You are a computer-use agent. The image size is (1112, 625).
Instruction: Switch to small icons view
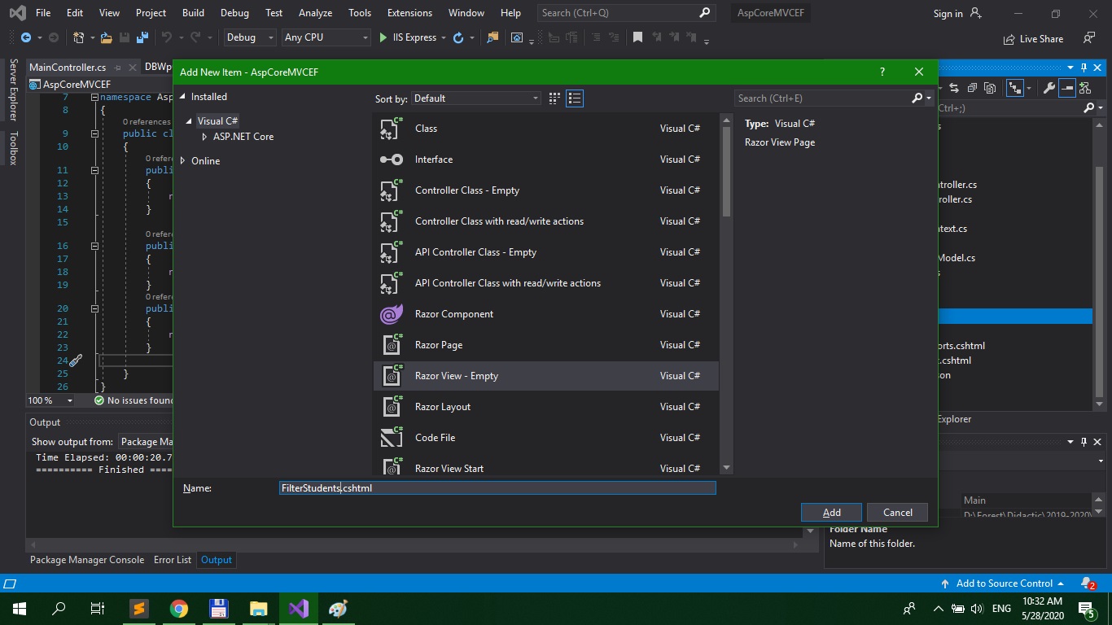(x=575, y=98)
